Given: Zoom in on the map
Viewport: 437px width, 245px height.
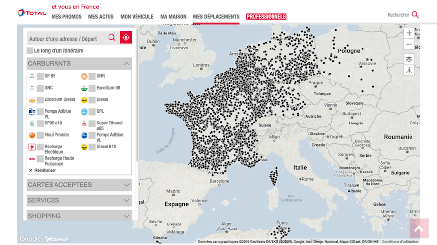Looking at the screenshot, I should [x=409, y=33].
